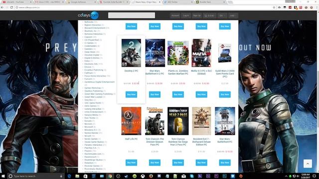Open the USD currency dropdown
The image size is (319, 179).
coord(233,15)
